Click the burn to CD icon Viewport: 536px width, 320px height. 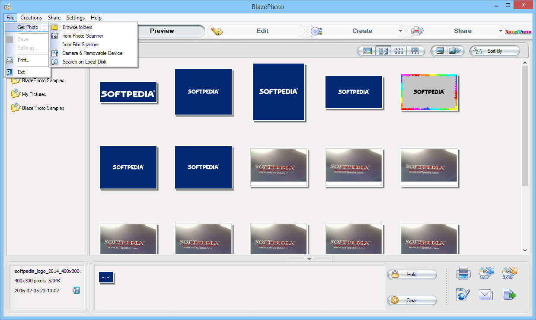pos(486,273)
